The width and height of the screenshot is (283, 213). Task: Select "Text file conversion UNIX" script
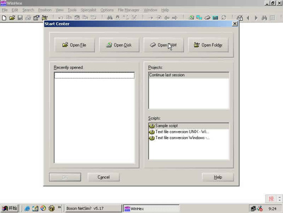[189, 132]
